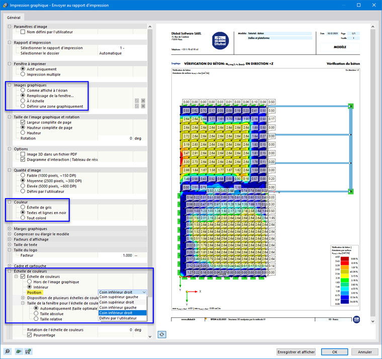Select the Impression multiple radio button
This screenshot has height=359, width=382.
pyautogui.click(x=23, y=74)
